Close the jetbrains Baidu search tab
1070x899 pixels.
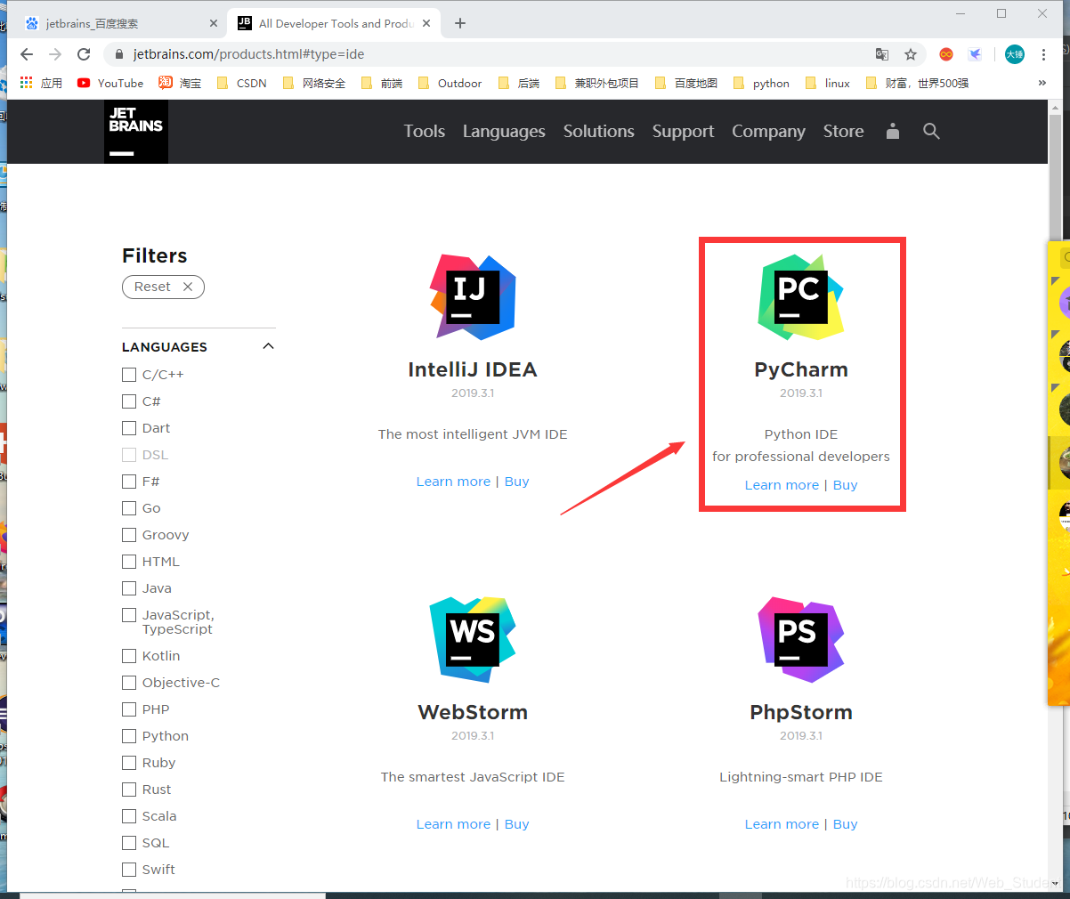tap(214, 23)
